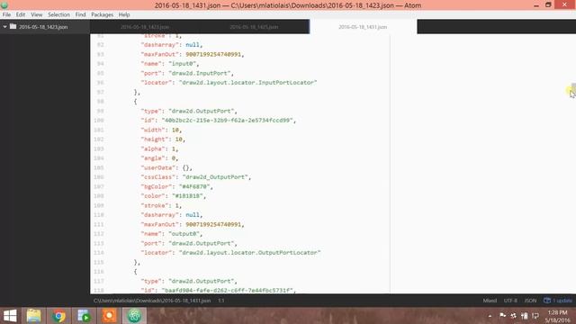Open the orange recorder taskbar icon
Screen dimensions: 576x324
click(109, 316)
